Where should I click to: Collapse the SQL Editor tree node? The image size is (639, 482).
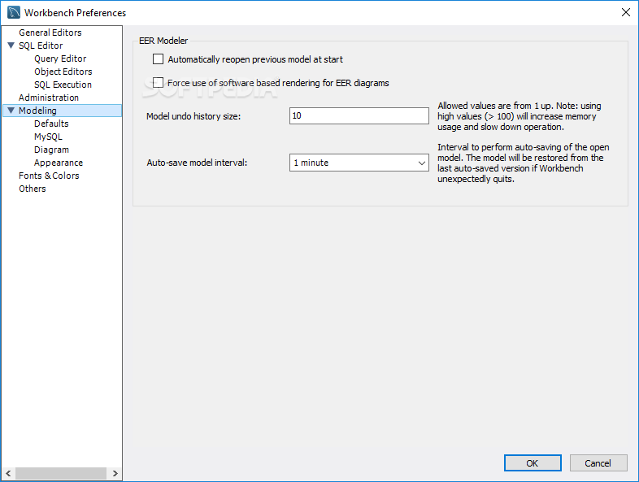pyautogui.click(x=11, y=46)
